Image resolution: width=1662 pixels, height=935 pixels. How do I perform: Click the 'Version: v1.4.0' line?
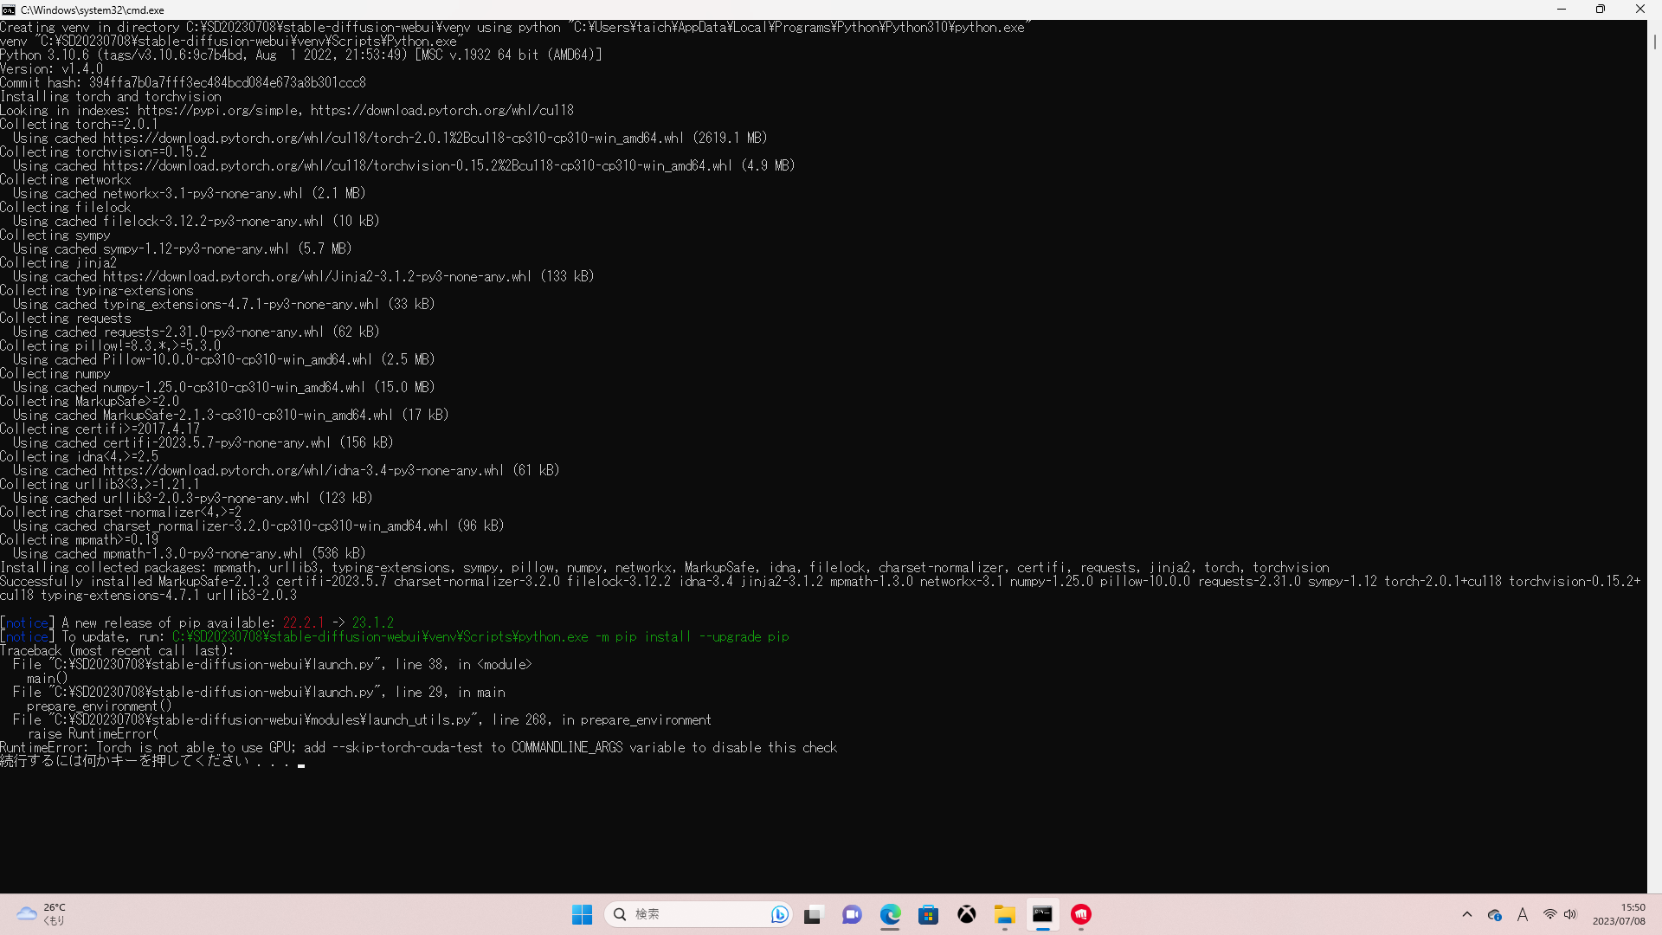51,68
